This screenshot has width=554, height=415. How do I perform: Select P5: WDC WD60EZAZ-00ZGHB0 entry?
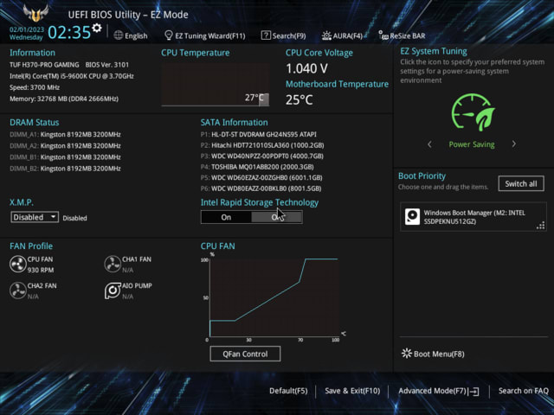(x=261, y=177)
